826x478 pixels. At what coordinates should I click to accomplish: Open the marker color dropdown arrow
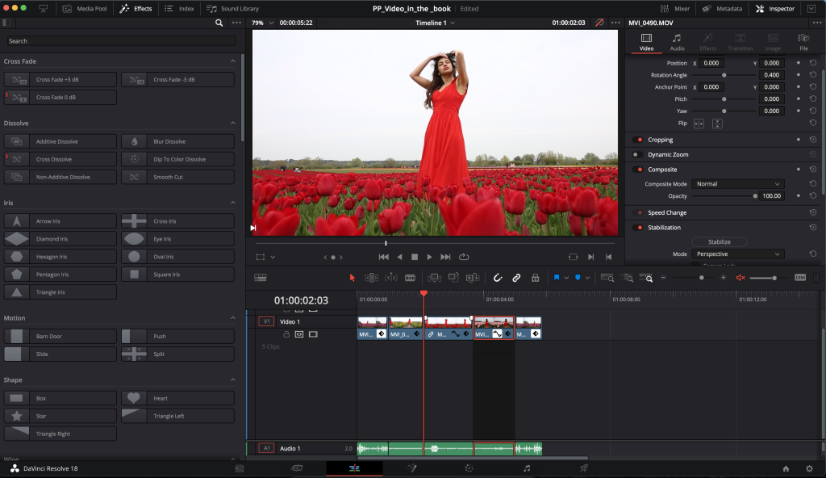point(587,278)
